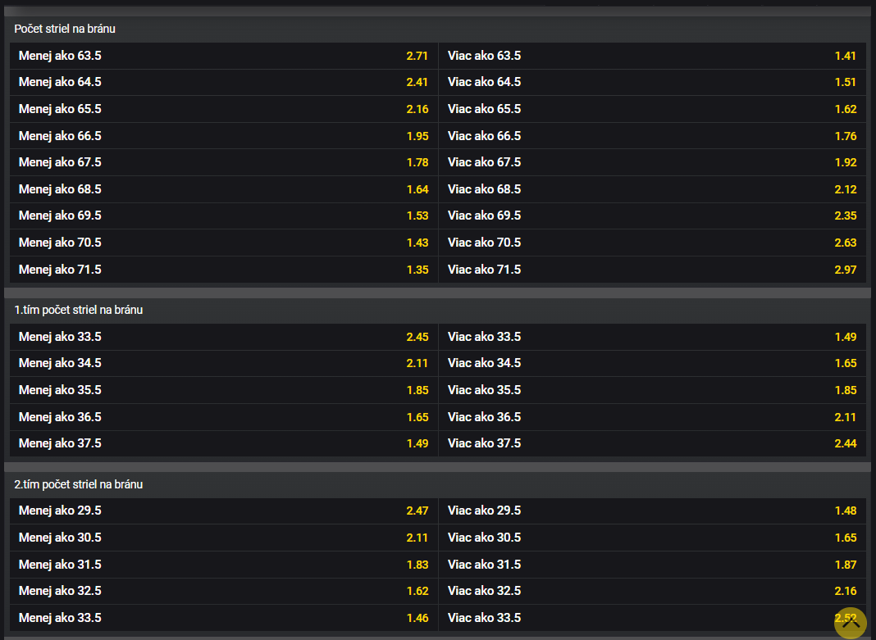
Task: Select odds 1.41 for Viac ako 63.5
Action: point(652,55)
